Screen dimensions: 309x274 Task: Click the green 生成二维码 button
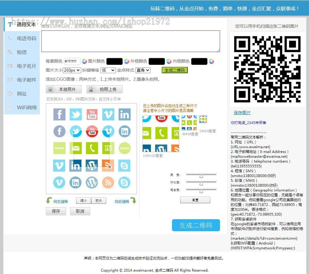(x=175, y=70)
